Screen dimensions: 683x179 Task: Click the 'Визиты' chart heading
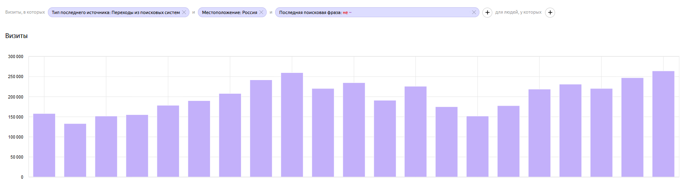click(x=16, y=36)
